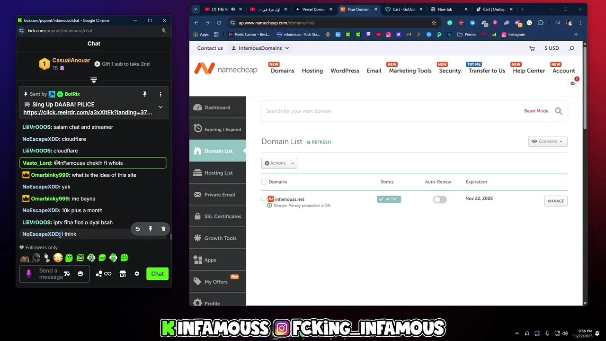This screenshot has height=341, width=606.
Task: Pin the hovered NoEscapeXDD message
Action: (x=151, y=229)
